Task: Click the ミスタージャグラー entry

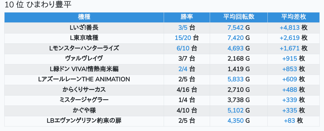Action: [84, 100]
